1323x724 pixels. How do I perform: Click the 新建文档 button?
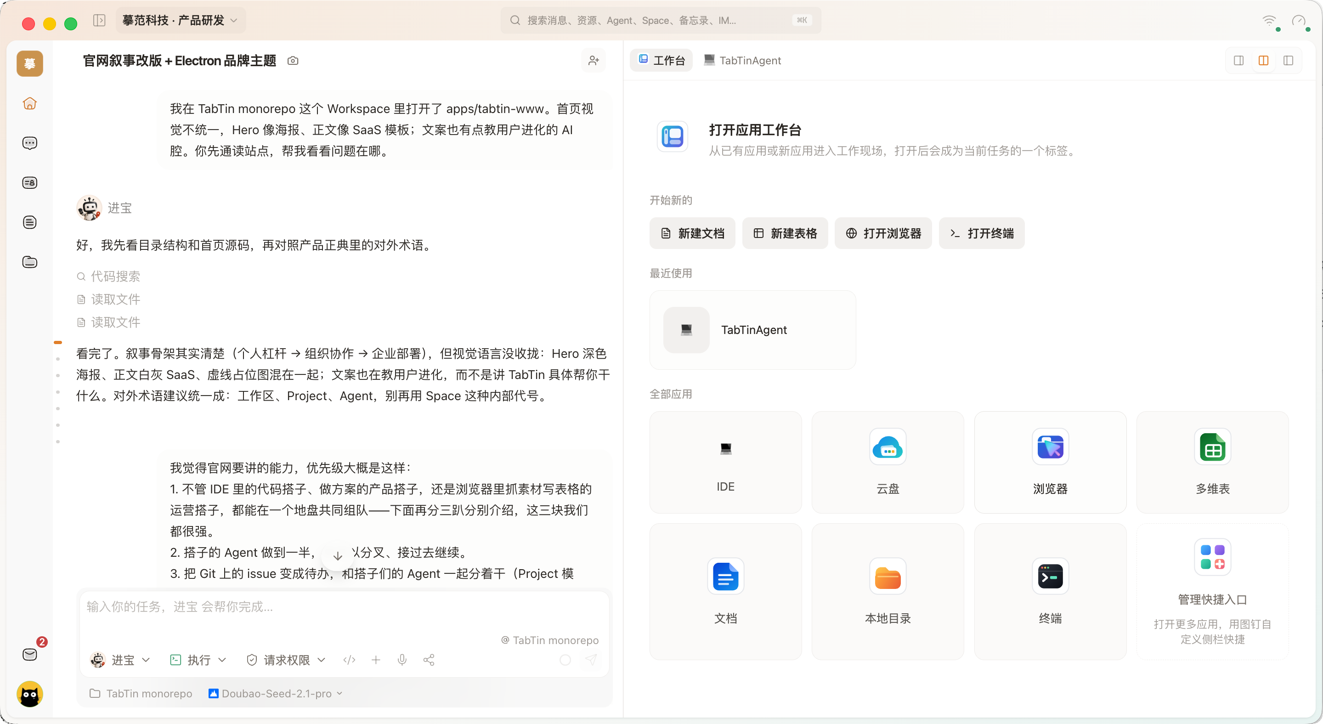click(692, 233)
